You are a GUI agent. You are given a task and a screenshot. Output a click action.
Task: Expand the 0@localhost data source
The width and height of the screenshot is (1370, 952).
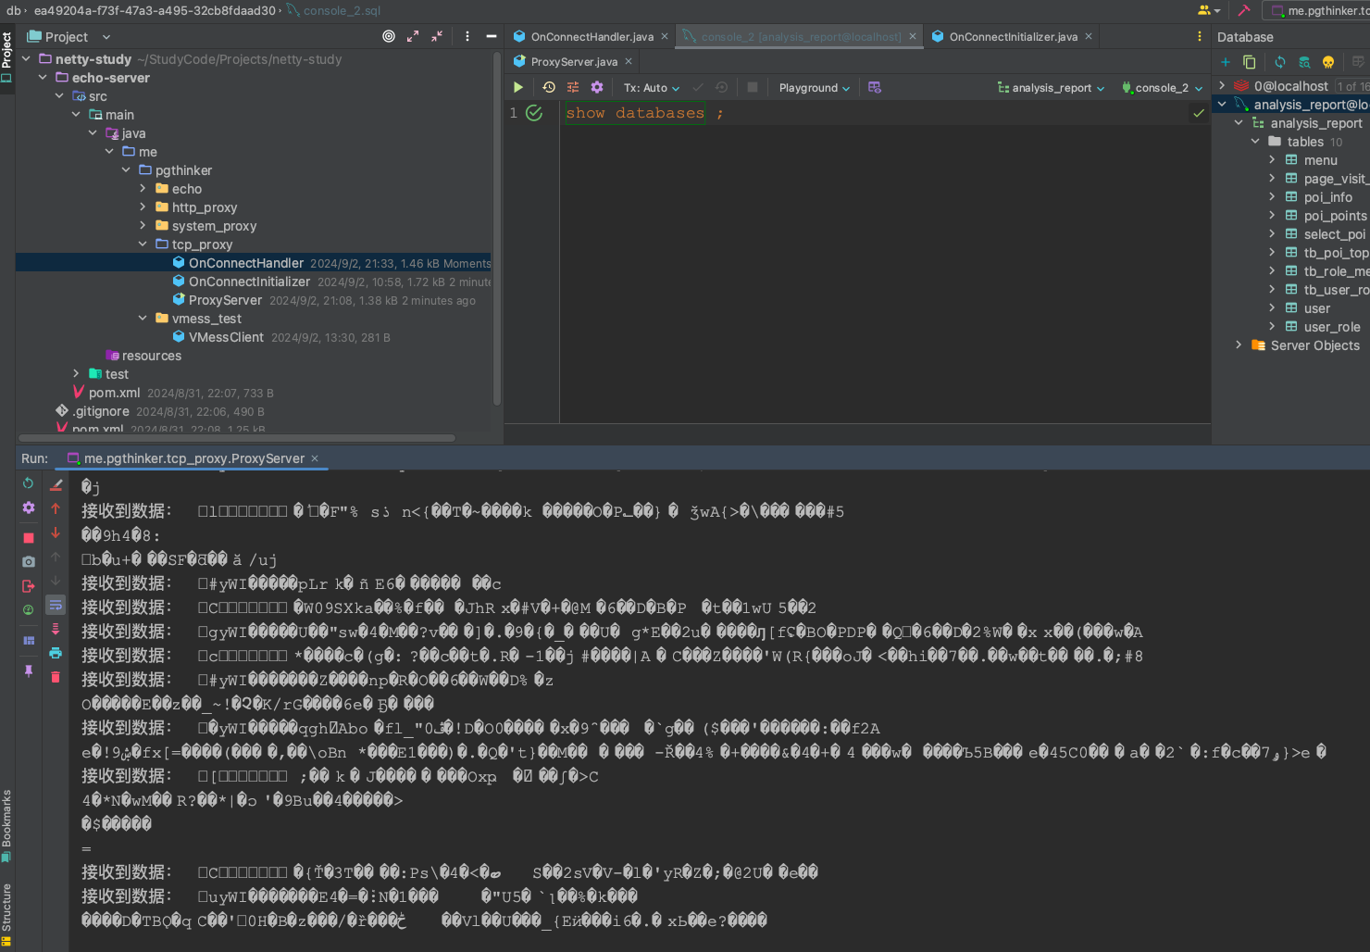click(x=1222, y=86)
